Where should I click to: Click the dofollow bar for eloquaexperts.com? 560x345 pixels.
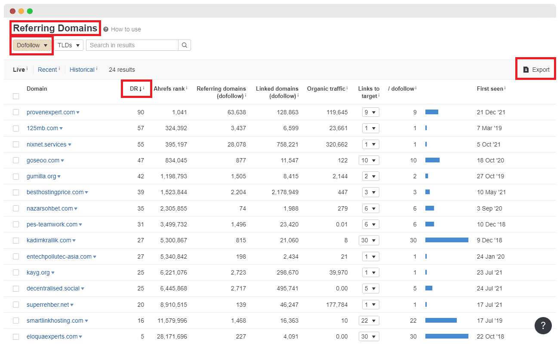point(447,336)
